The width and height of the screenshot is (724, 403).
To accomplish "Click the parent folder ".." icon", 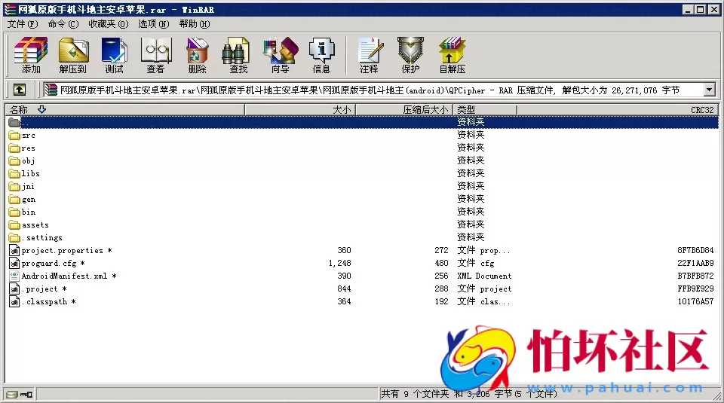I will pyautogui.click(x=14, y=122).
